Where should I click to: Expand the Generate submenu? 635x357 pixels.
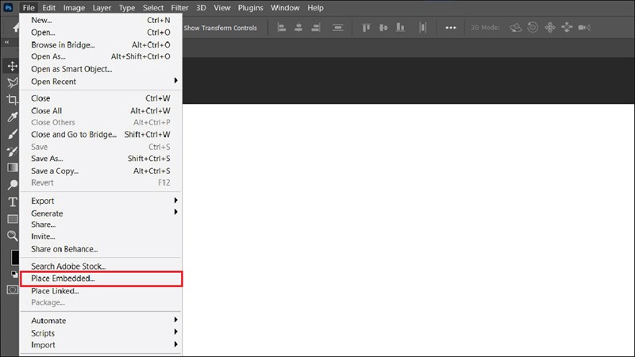(101, 213)
